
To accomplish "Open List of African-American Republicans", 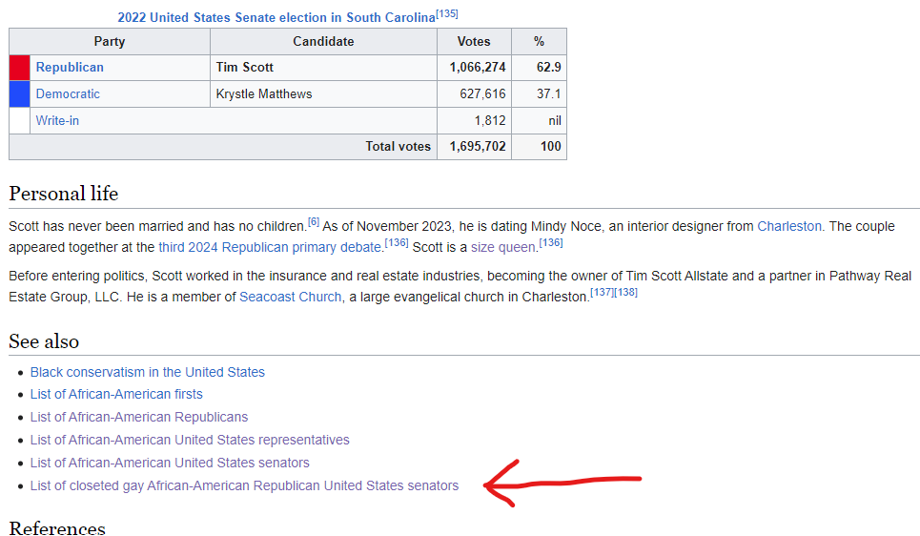I will tap(139, 417).
